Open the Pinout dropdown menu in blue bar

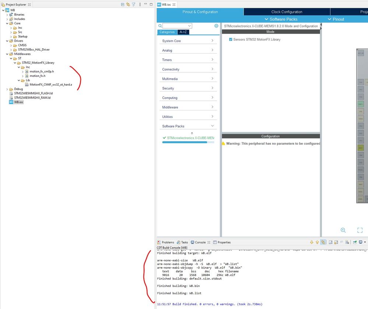coord(336,19)
